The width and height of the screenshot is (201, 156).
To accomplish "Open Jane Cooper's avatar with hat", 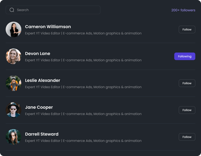I will tap(13, 110).
